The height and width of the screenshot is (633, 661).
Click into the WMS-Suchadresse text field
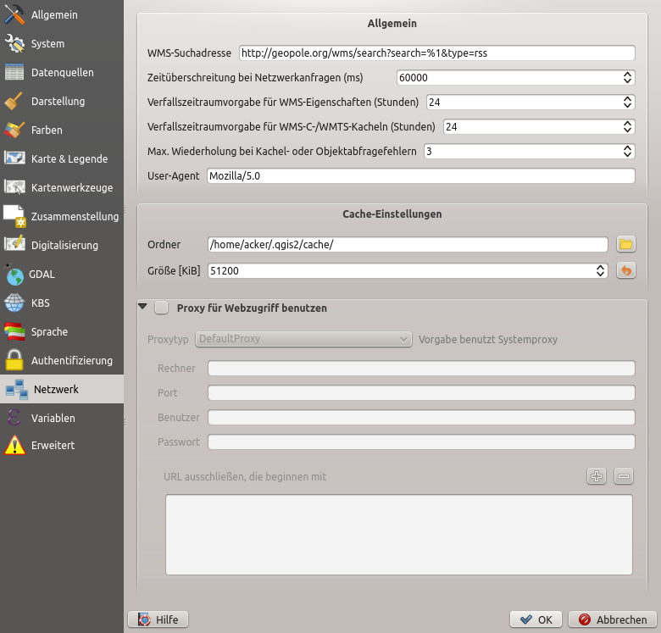[436, 53]
